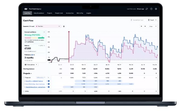Expand the Active group
Viewport: 181px width, 111px height.
tap(24, 91)
